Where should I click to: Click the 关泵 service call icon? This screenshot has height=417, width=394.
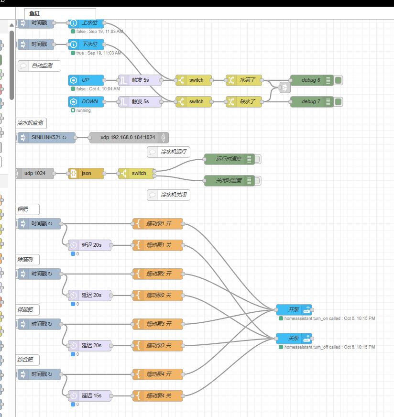pyautogui.click(x=306, y=338)
